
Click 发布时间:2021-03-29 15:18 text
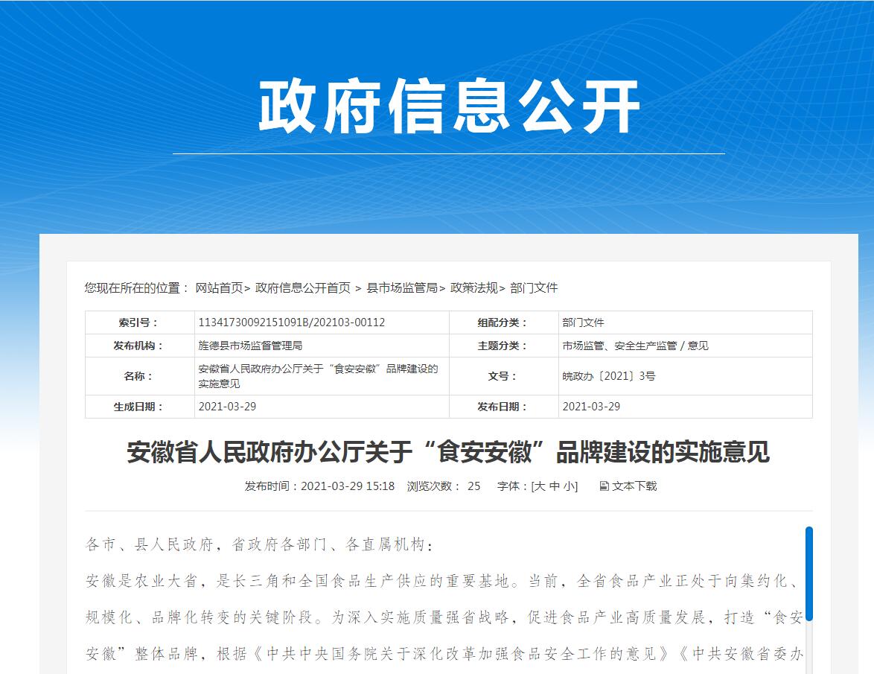tap(319, 486)
